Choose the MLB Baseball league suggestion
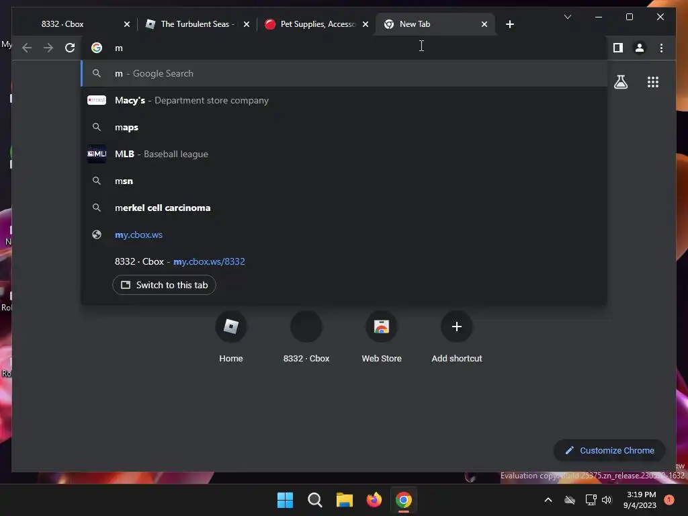The image size is (688, 516). pyautogui.click(x=344, y=154)
